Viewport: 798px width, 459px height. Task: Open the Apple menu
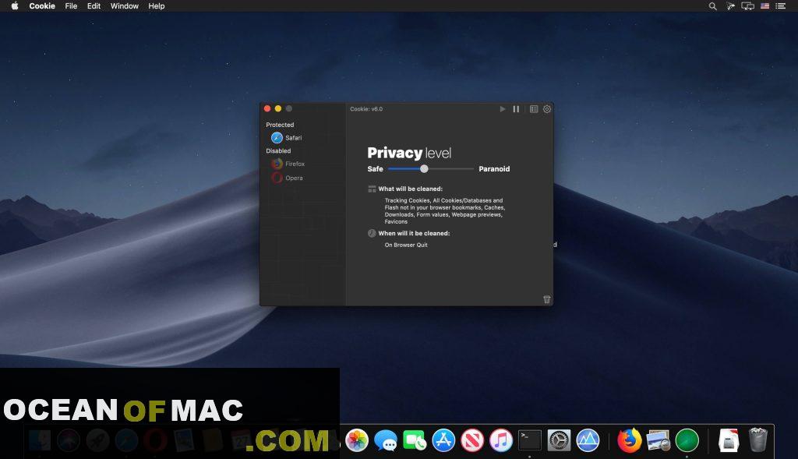[15, 6]
